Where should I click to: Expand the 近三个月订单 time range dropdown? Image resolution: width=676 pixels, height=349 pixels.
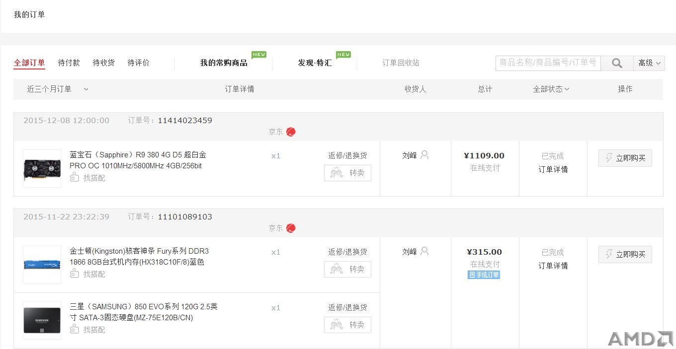pos(58,89)
